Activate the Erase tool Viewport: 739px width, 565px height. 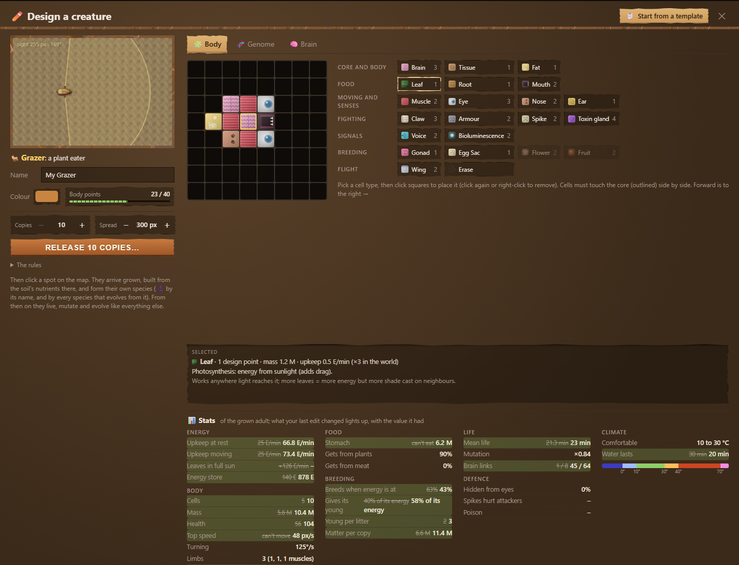coord(479,170)
